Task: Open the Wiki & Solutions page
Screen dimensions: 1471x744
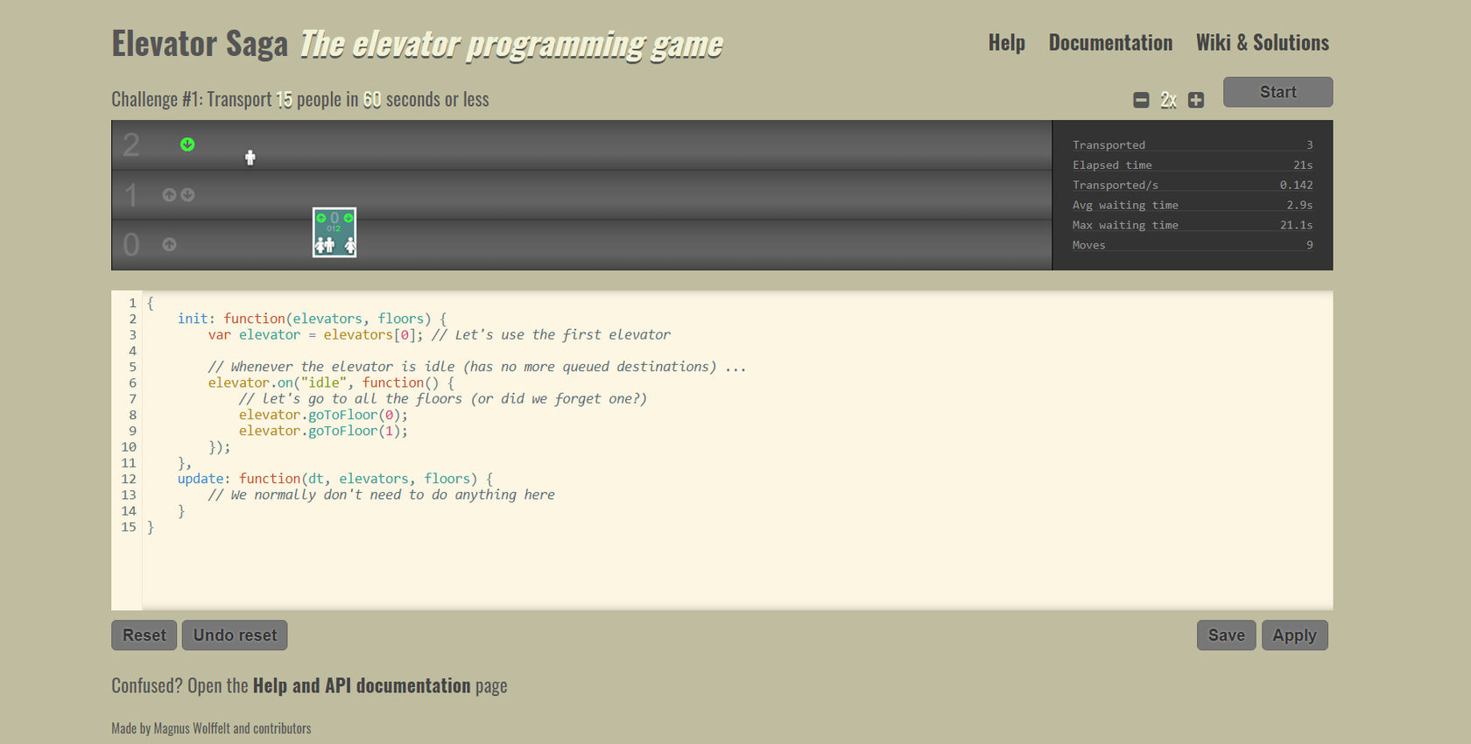Action: [x=1263, y=43]
